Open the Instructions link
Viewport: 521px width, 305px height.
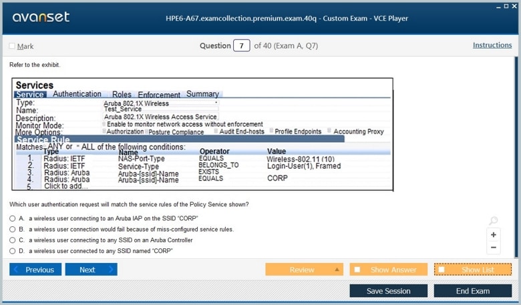(x=492, y=45)
